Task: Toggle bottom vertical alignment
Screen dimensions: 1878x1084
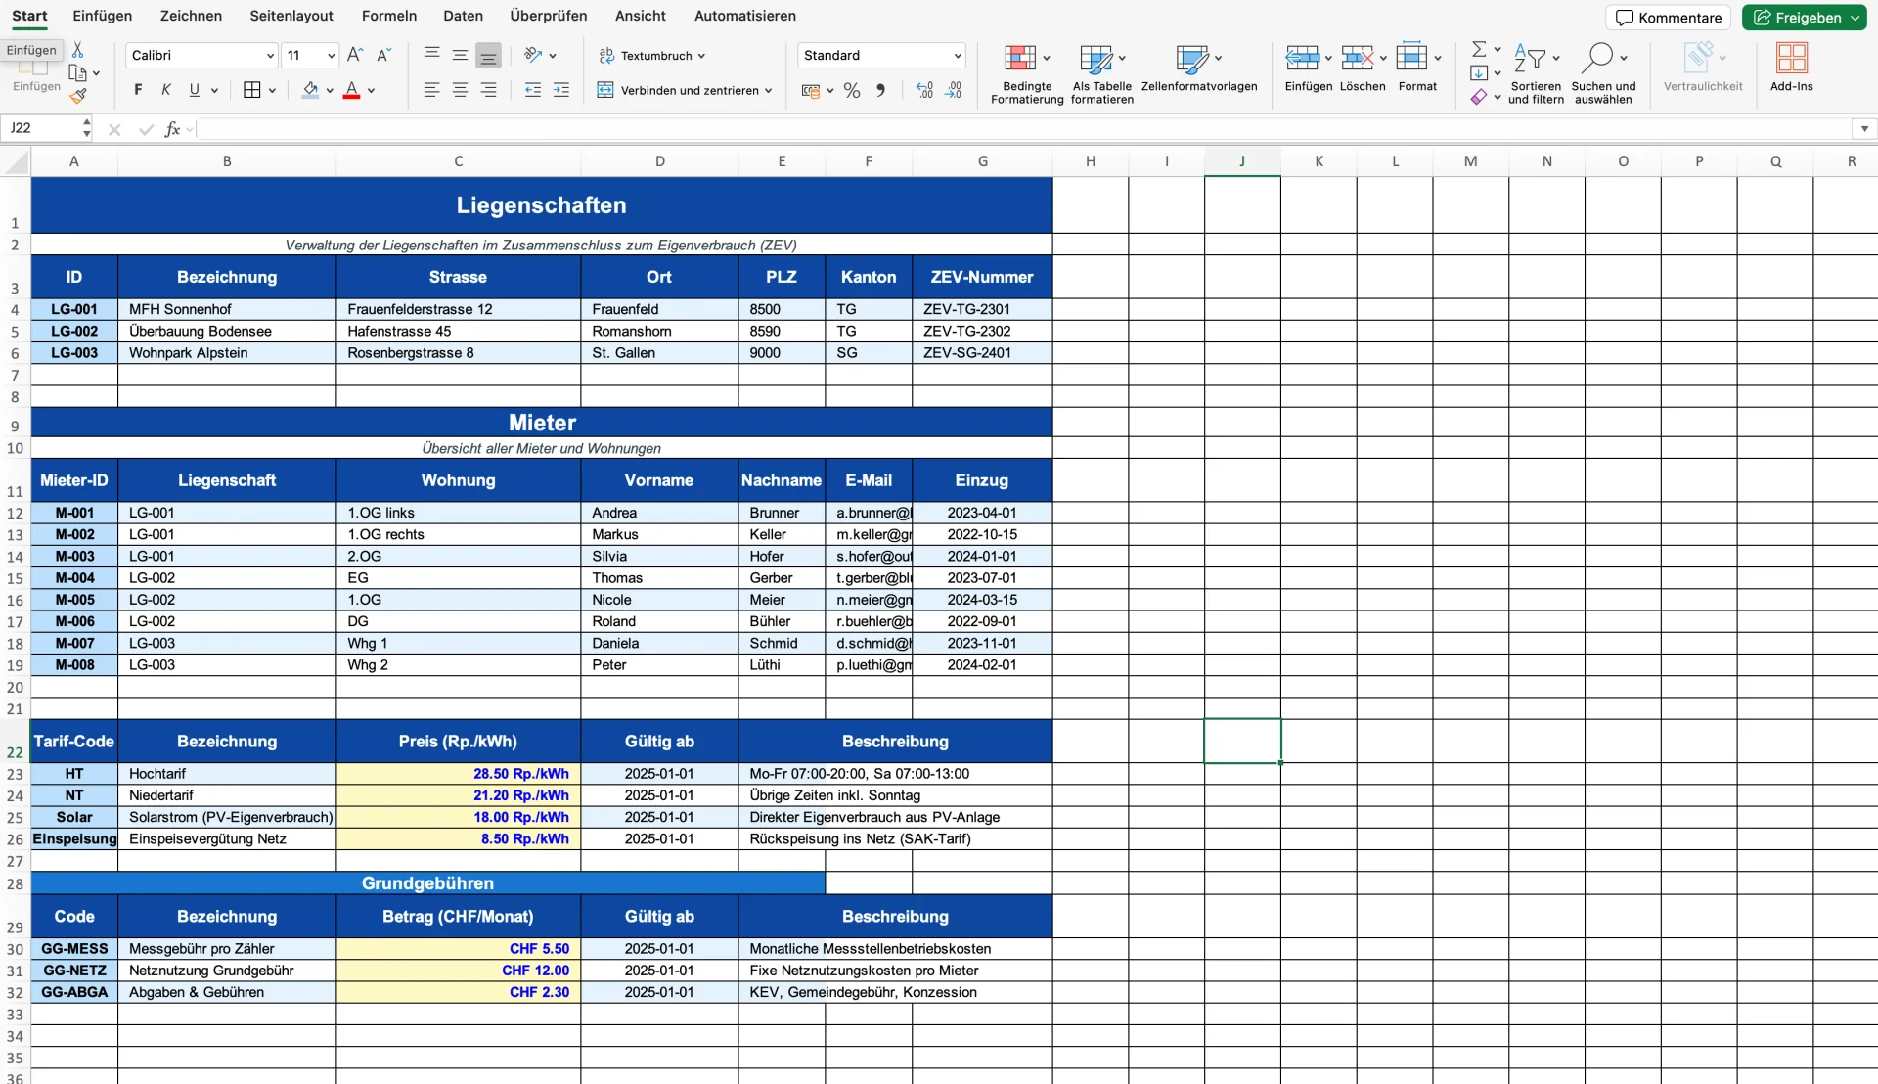Action: click(x=488, y=56)
